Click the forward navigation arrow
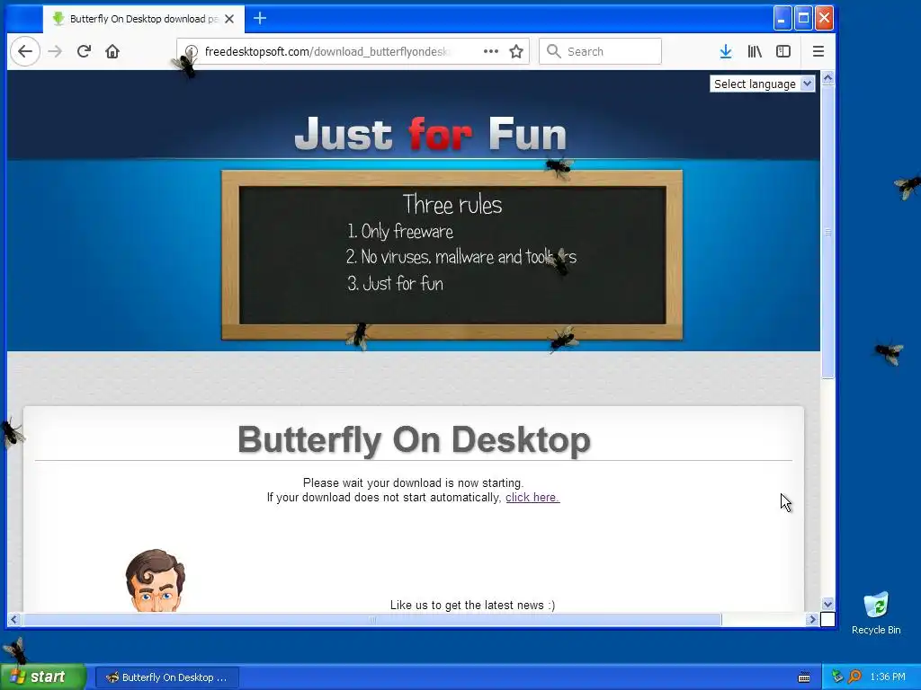The height and width of the screenshot is (690, 921). (x=55, y=51)
